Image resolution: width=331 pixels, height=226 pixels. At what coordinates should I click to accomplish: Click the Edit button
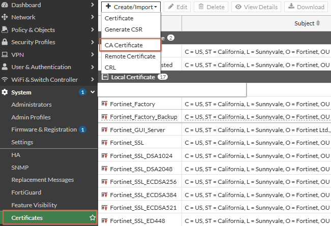(x=177, y=7)
